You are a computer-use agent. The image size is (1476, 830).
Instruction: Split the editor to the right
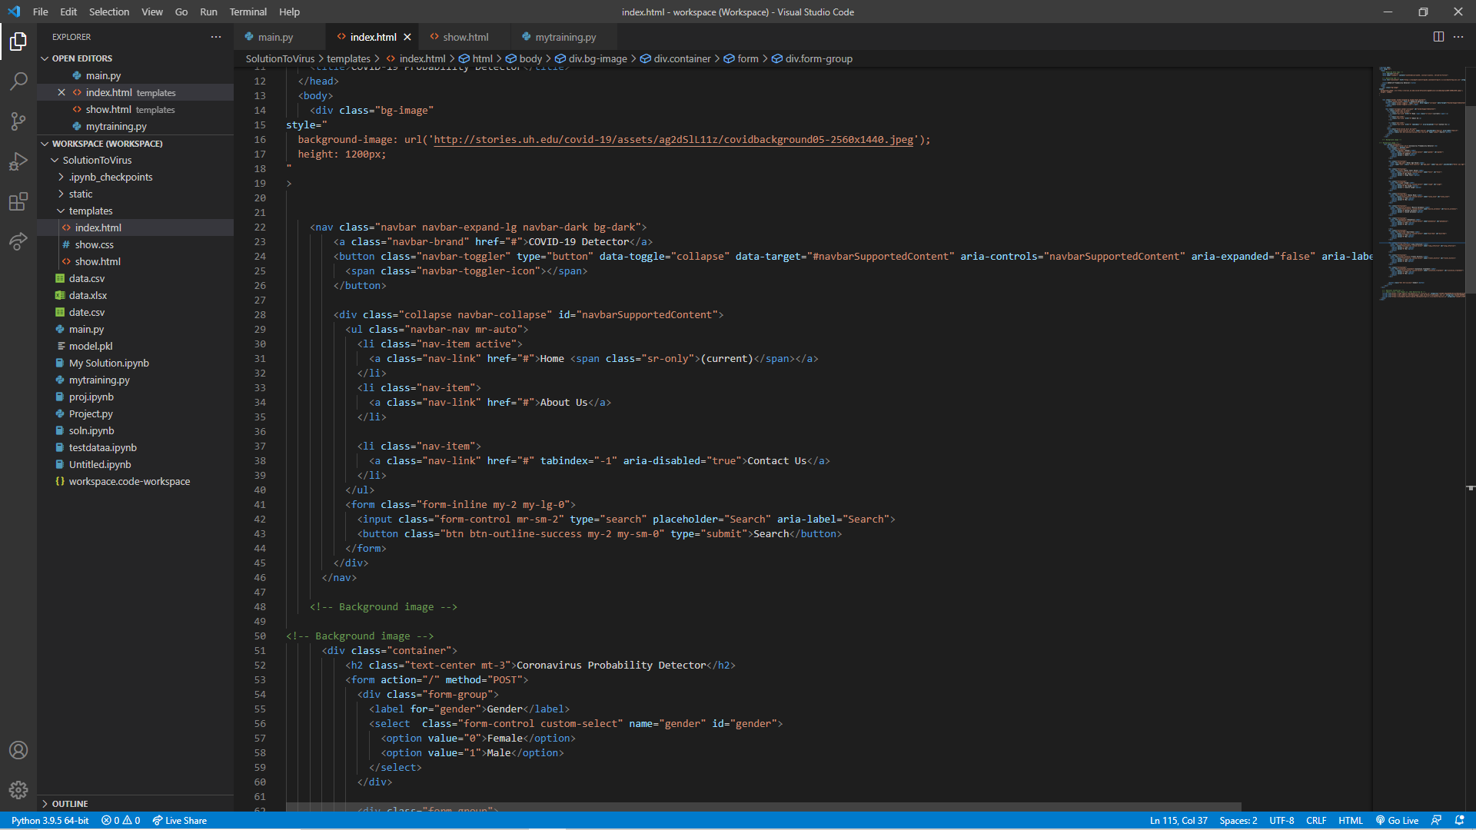point(1438,37)
